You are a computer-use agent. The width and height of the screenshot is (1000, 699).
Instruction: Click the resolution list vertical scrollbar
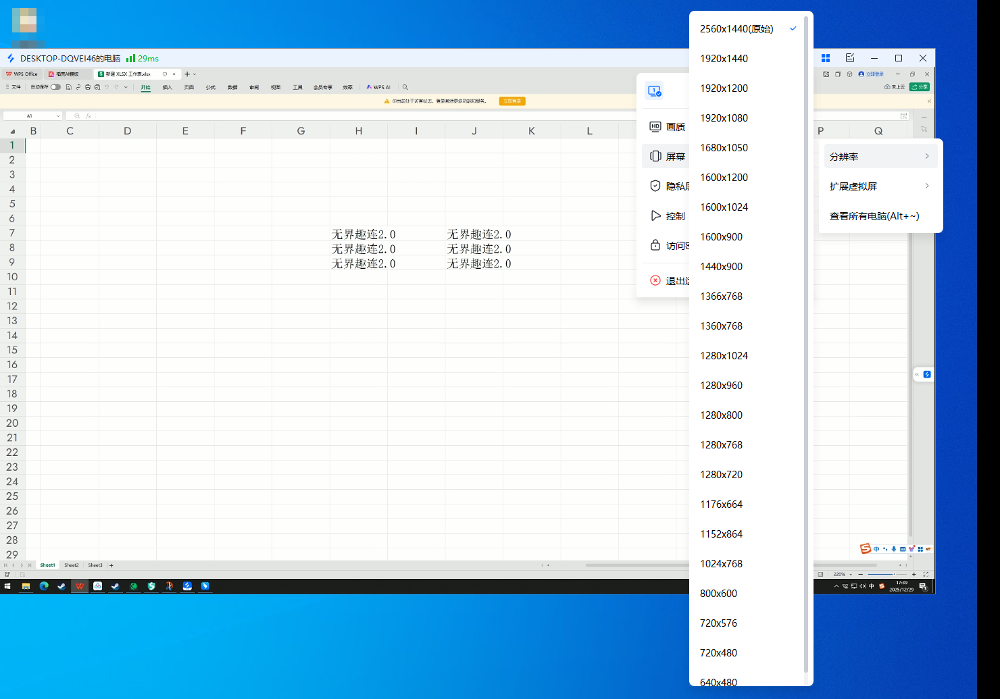(x=805, y=338)
